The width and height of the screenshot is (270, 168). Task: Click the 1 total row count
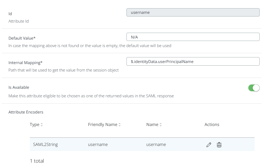pyautogui.click(x=37, y=161)
